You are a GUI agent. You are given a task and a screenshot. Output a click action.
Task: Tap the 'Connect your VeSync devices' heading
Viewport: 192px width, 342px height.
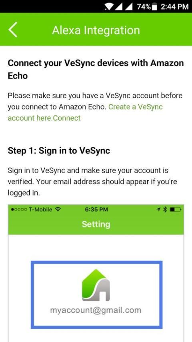[x=96, y=69]
